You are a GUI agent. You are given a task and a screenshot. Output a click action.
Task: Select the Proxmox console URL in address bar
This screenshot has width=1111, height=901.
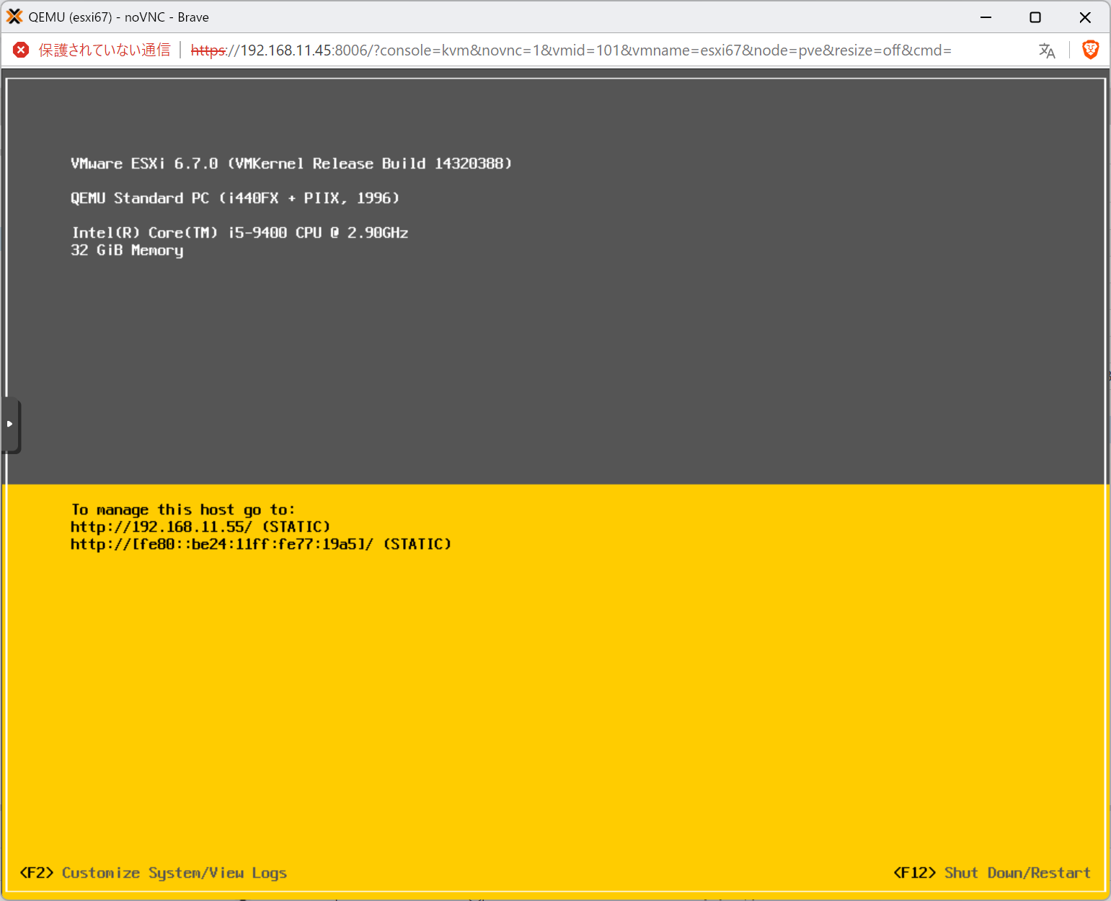coord(571,50)
